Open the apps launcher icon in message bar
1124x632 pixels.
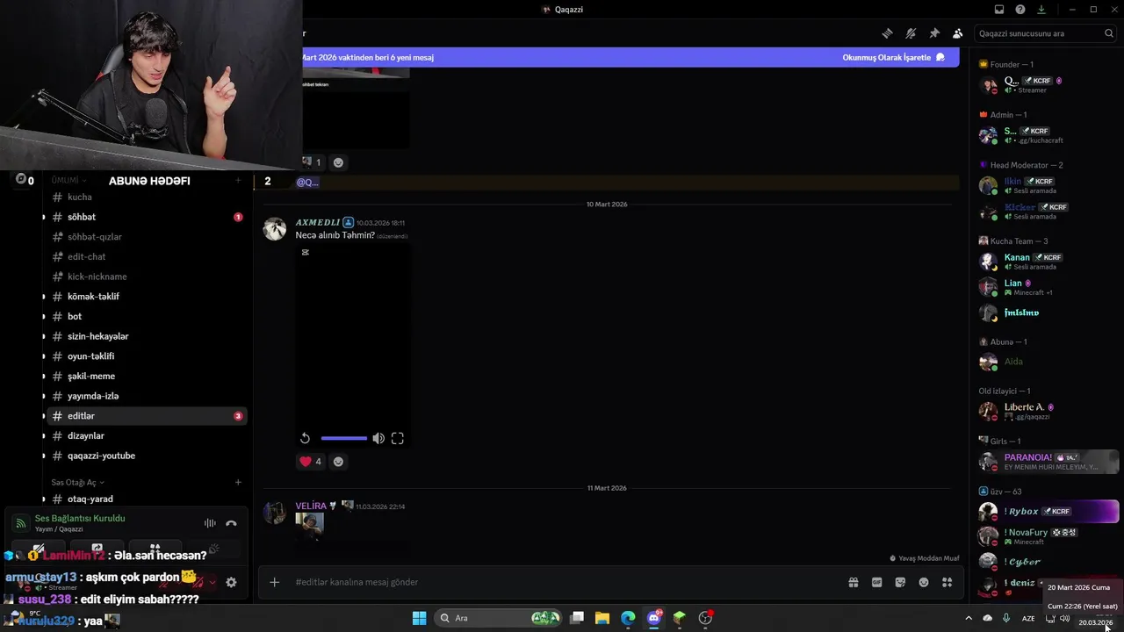coord(947,582)
